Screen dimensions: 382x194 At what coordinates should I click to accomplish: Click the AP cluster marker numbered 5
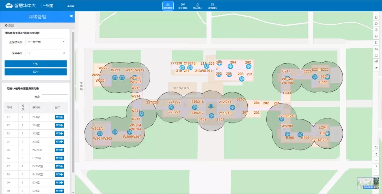[x=211, y=106]
